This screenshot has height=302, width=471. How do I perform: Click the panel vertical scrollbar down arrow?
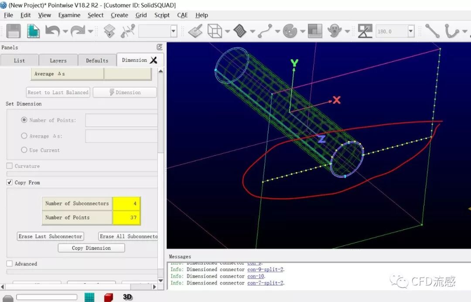coord(160,280)
